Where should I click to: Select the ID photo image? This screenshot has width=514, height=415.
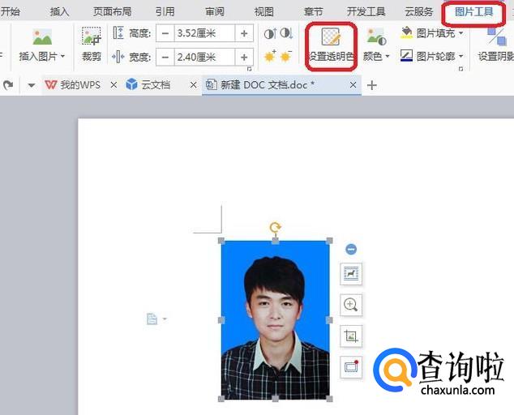276,319
